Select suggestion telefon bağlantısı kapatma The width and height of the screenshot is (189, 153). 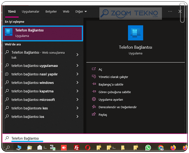pyautogui.click(x=32, y=91)
